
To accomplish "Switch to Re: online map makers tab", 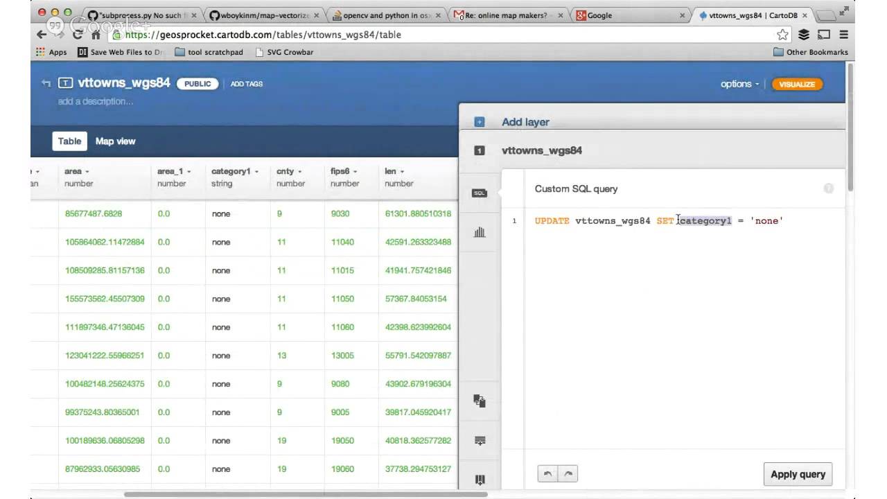I will (509, 15).
